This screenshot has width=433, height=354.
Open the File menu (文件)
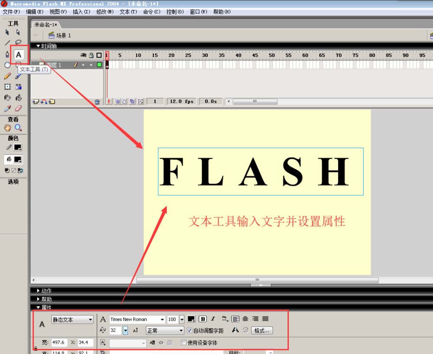[11, 12]
